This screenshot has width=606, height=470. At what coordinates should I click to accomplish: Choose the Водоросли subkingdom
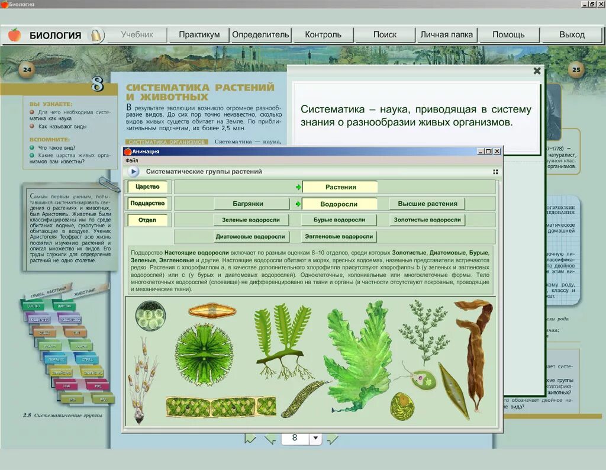point(339,204)
